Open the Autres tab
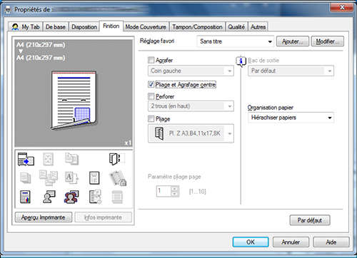Viewport: 357px width, 258px height. point(258,27)
